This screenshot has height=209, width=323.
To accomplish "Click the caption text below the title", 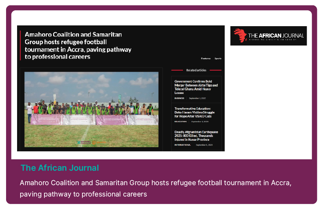I will (156, 189).
